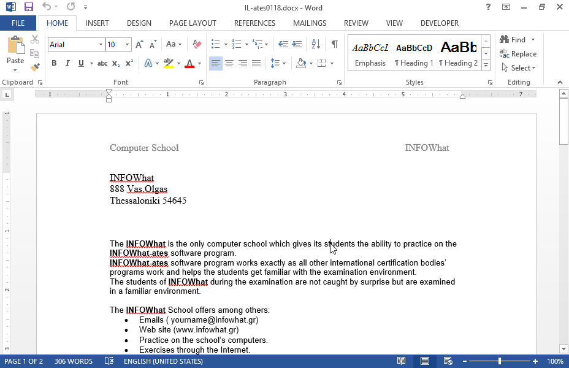Open the INSERT ribbon tab
The image size is (569, 368).
point(97,23)
